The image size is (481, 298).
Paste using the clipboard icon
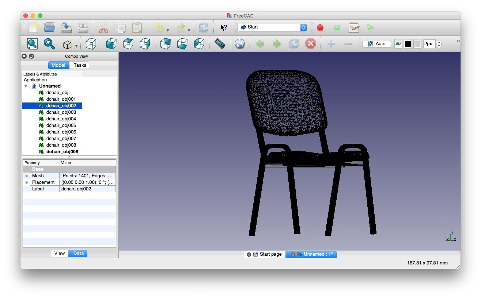(x=137, y=28)
